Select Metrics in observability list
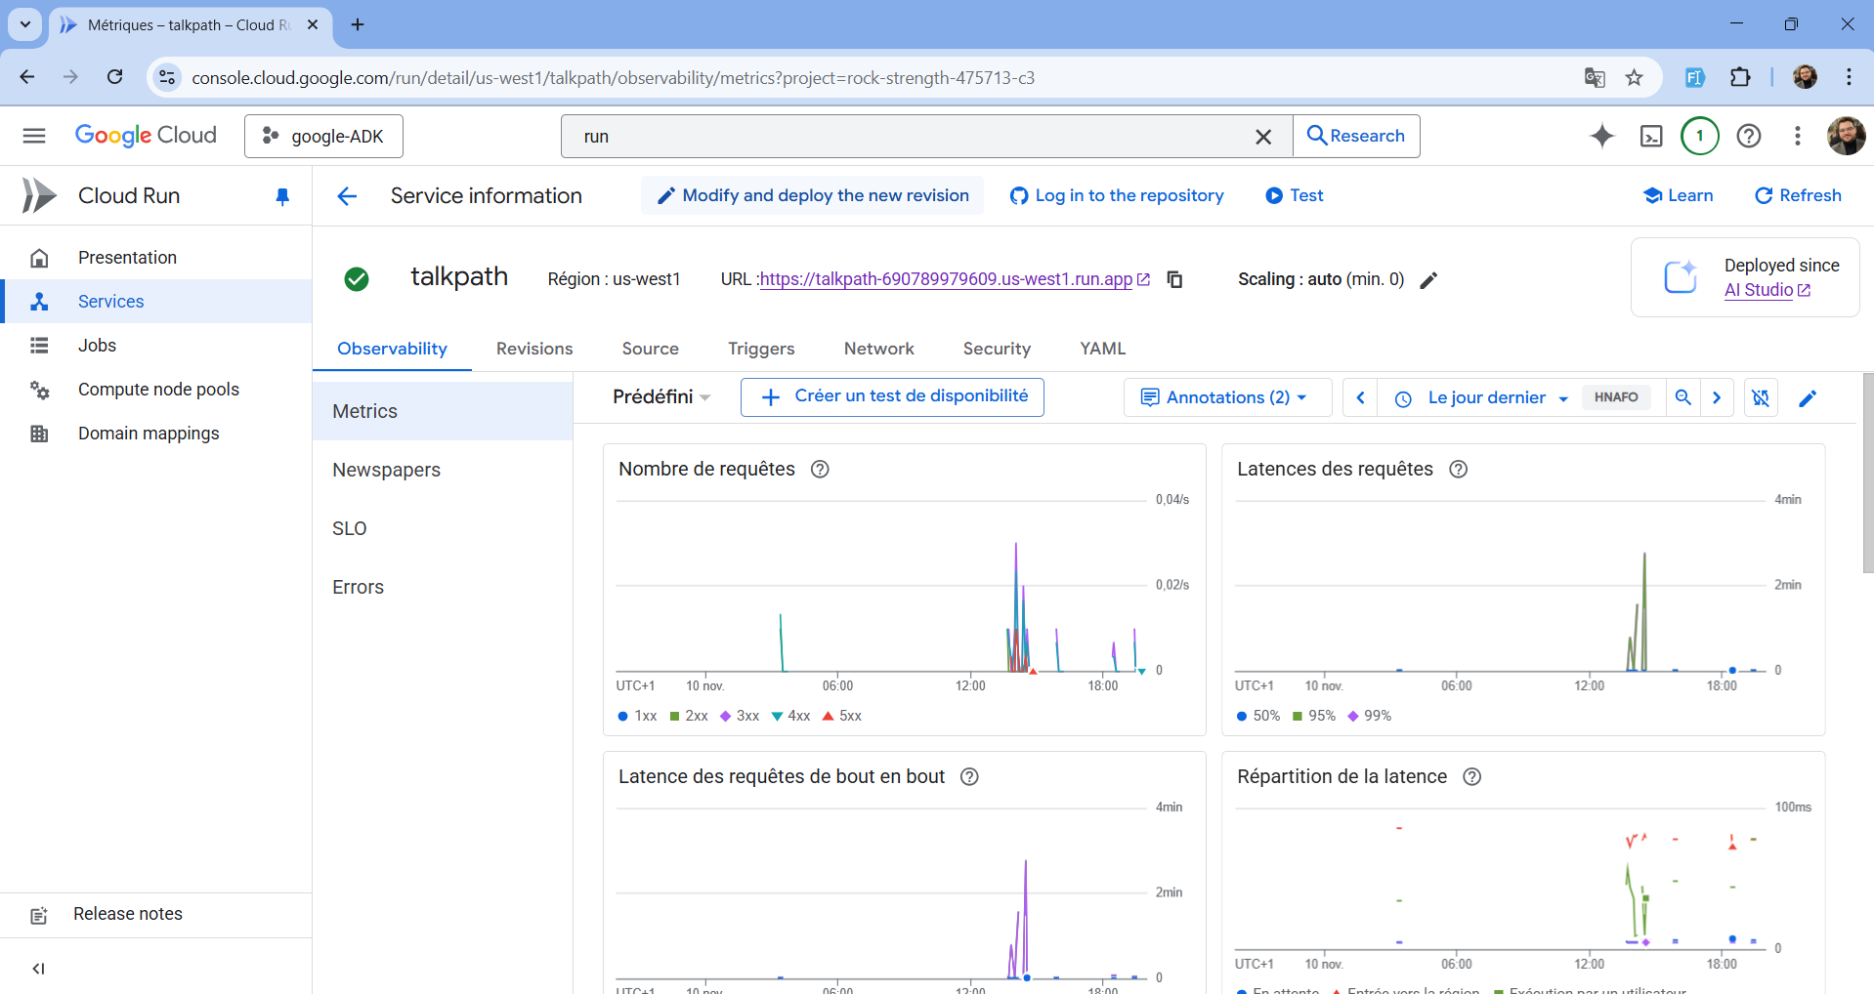 (443, 411)
